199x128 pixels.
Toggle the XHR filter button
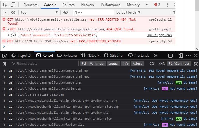pos(162,64)
